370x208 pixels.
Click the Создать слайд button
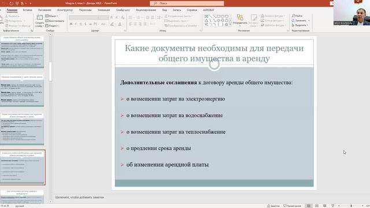pos(39,21)
